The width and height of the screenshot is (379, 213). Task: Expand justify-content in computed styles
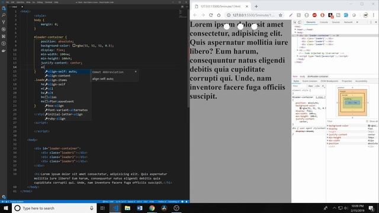click(327, 134)
